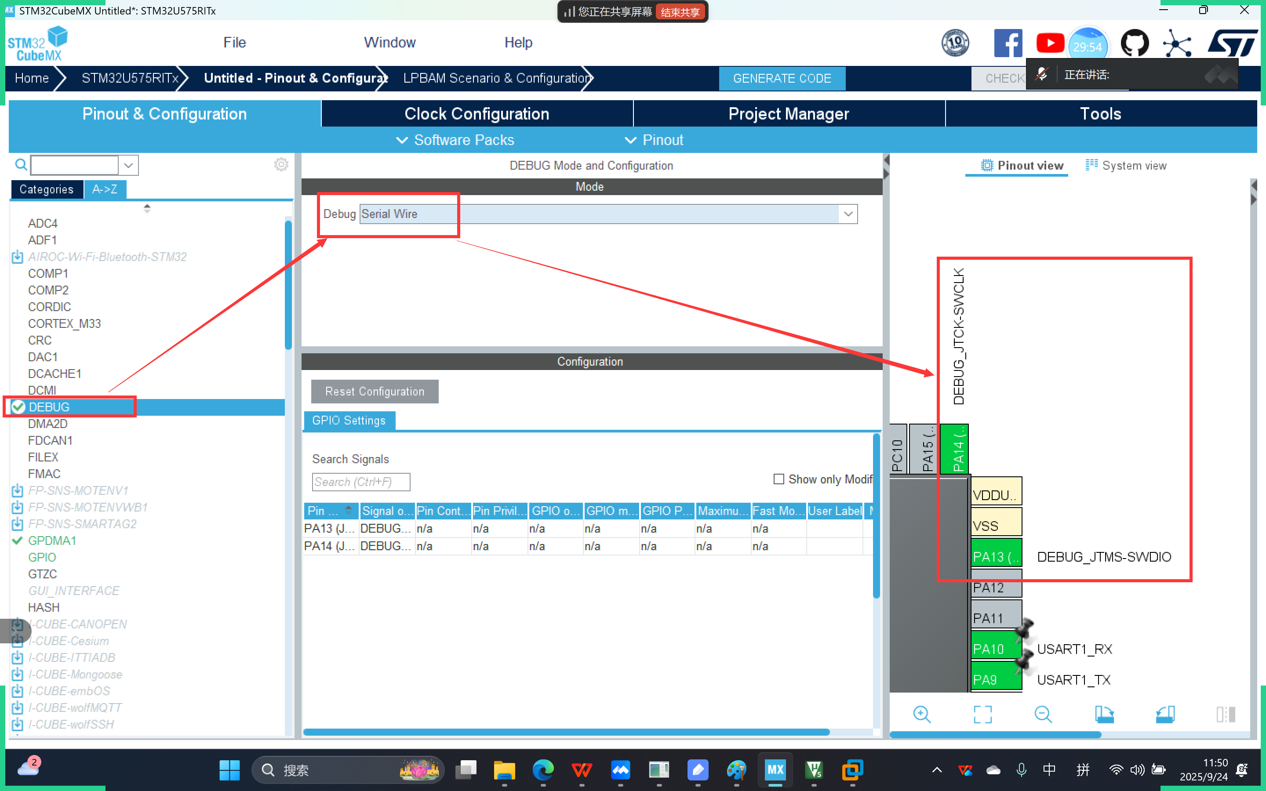This screenshot has width=1266, height=791.
Task: Zoom out of the pinout view
Action: click(1043, 714)
